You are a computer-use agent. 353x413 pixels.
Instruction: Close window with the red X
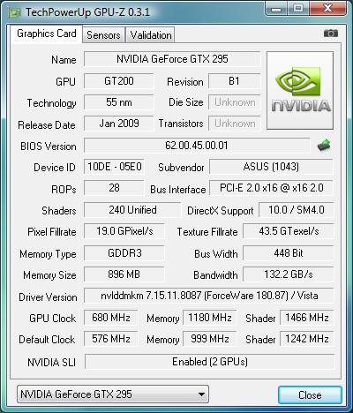click(x=327, y=9)
